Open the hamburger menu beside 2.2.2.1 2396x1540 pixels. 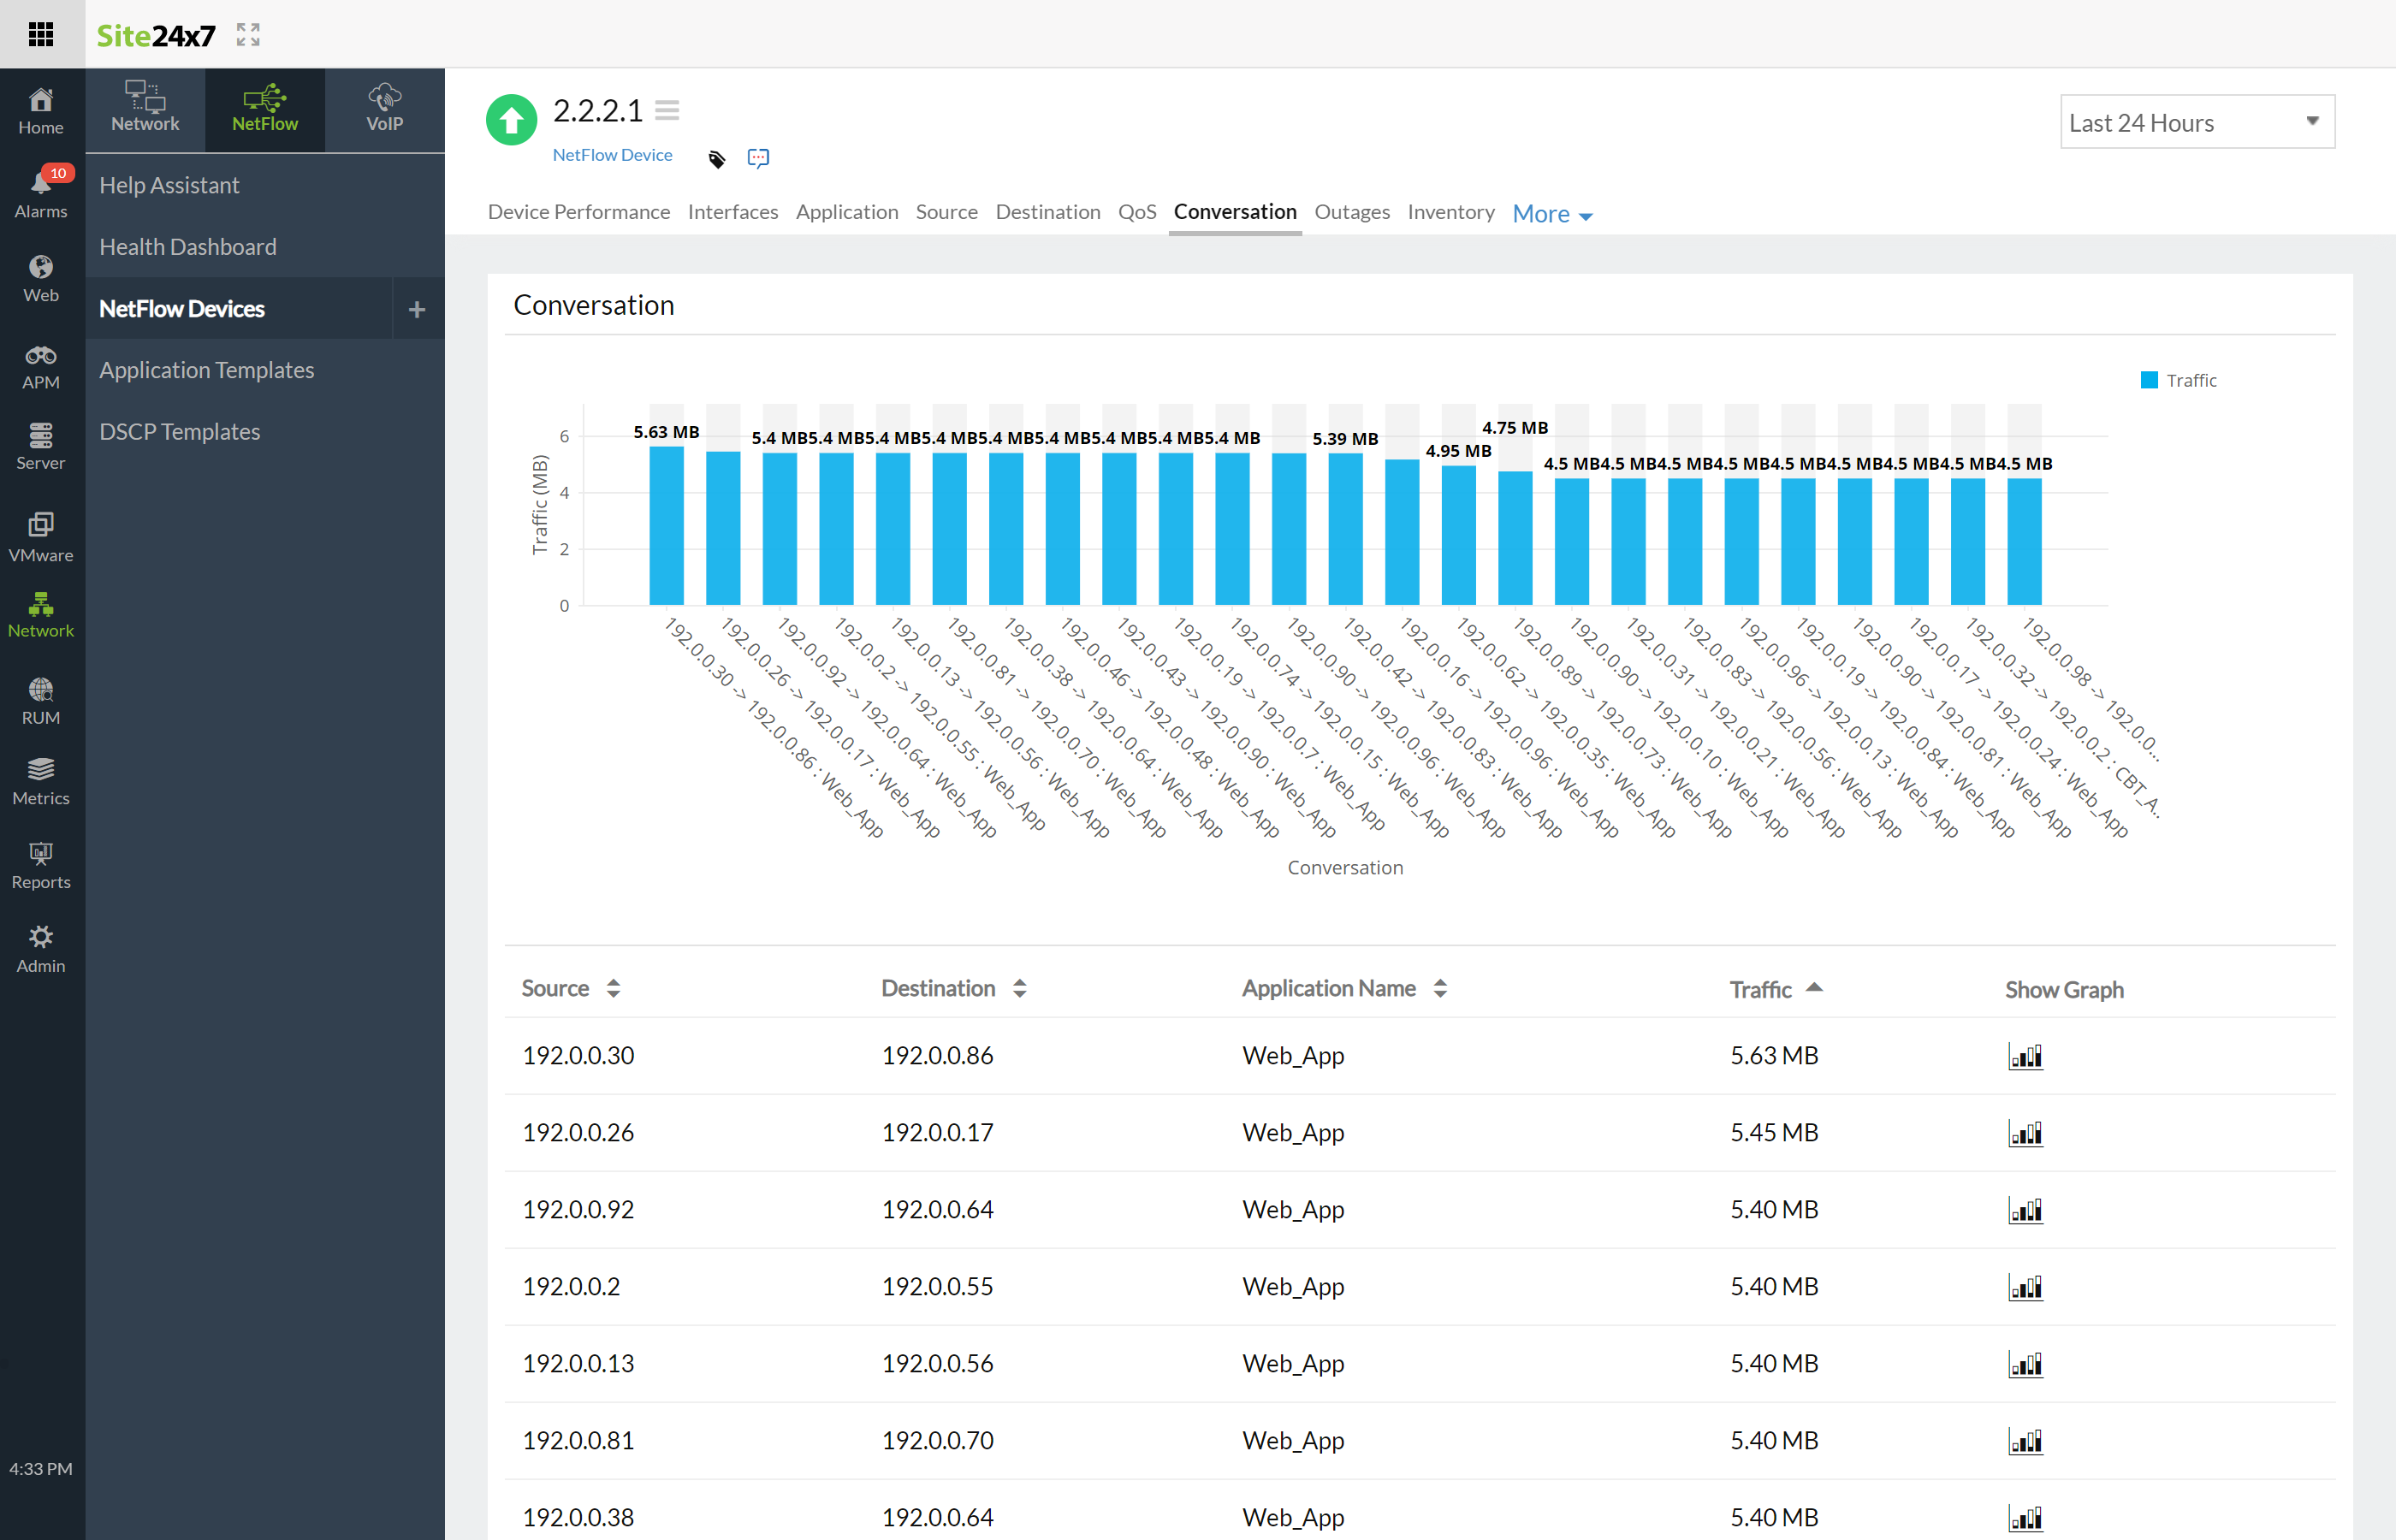668,110
